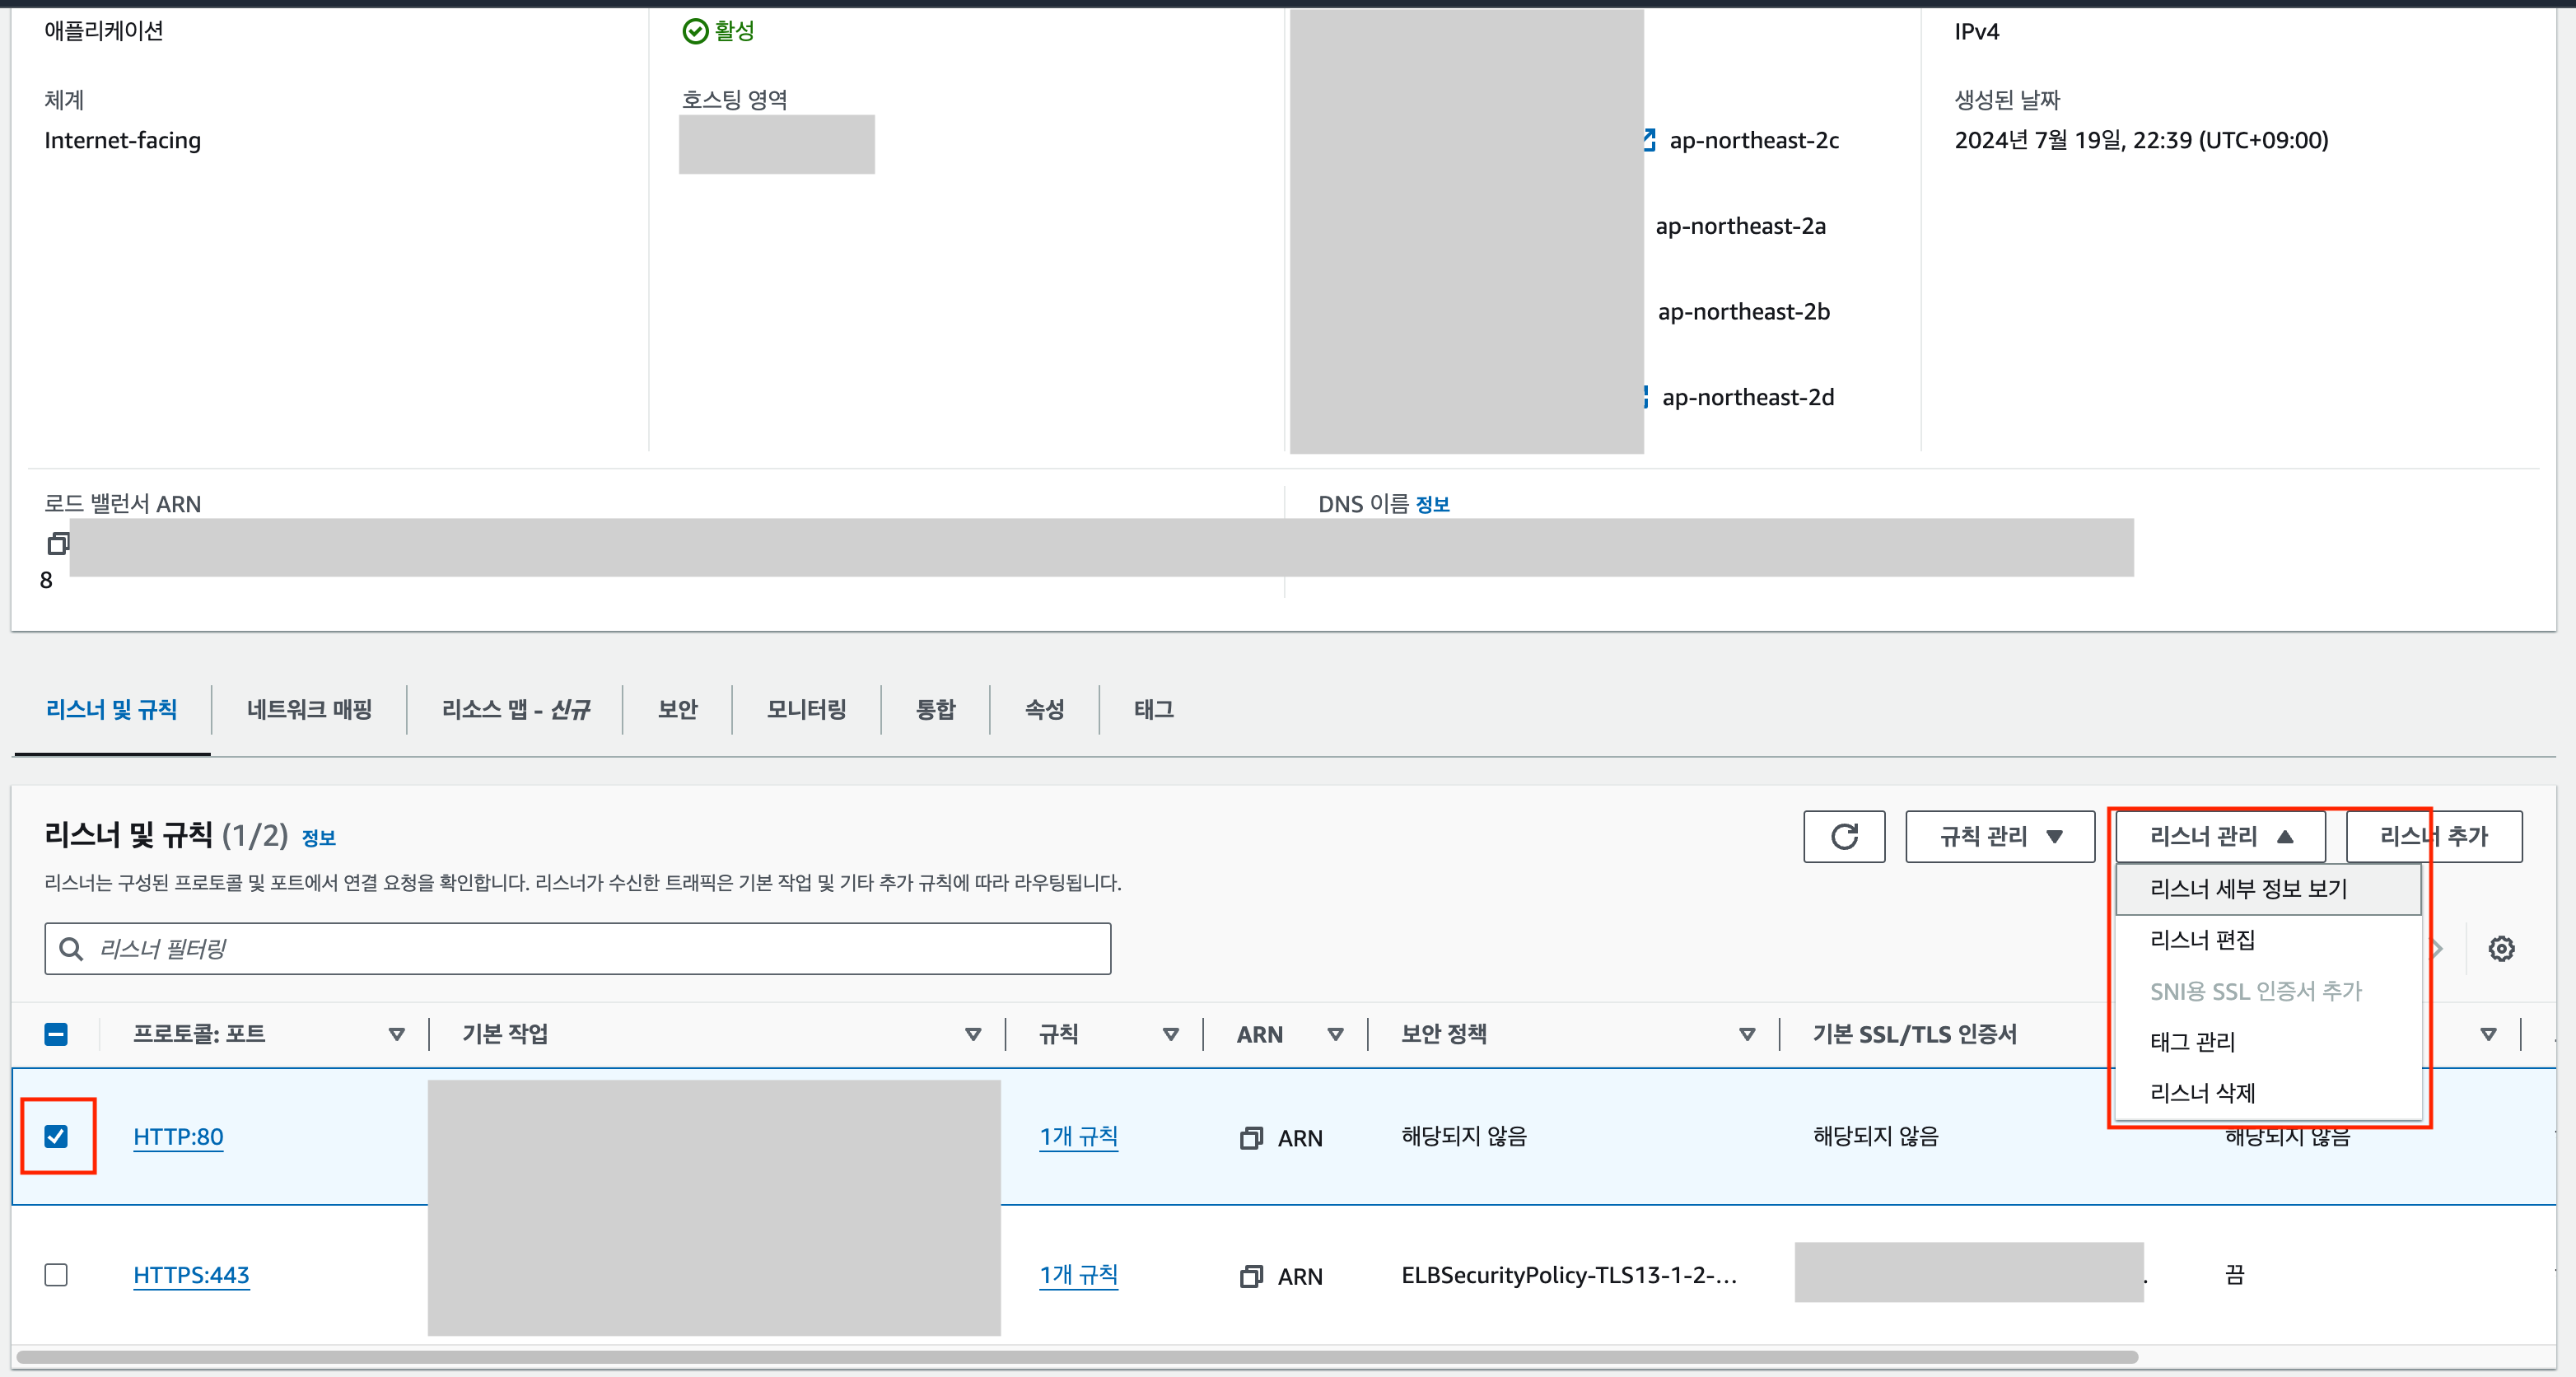Screen dimensions: 2576x1377
Task: Uncheck the HTTP:80 listener checkbox
Action: (x=56, y=1136)
